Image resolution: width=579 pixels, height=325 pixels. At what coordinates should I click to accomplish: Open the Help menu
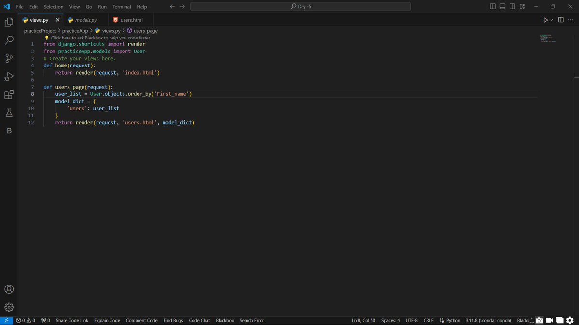coord(142,7)
